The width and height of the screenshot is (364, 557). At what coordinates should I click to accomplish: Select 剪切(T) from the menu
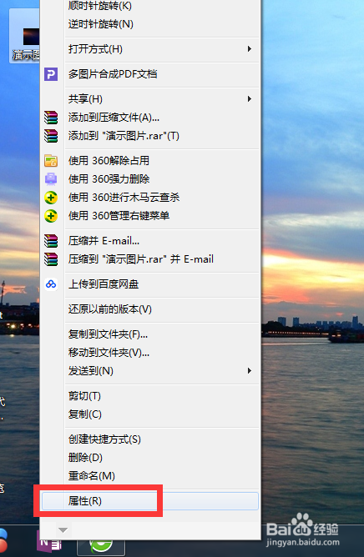84,396
